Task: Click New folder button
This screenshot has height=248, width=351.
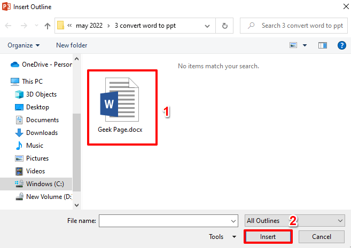Action: pyautogui.click(x=72, y=45)
